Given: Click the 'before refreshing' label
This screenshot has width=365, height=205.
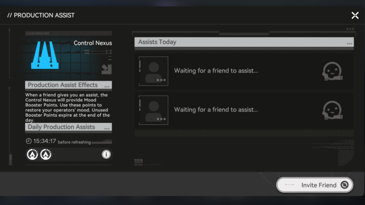Looking at the screenshot, I should click(74, 142).
